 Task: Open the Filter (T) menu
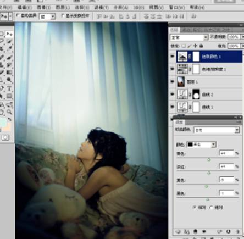101,8
